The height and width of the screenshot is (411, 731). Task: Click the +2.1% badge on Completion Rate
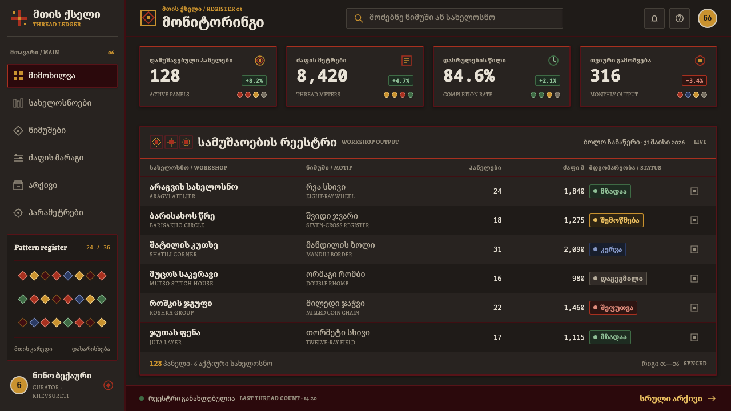pos(548,80)
